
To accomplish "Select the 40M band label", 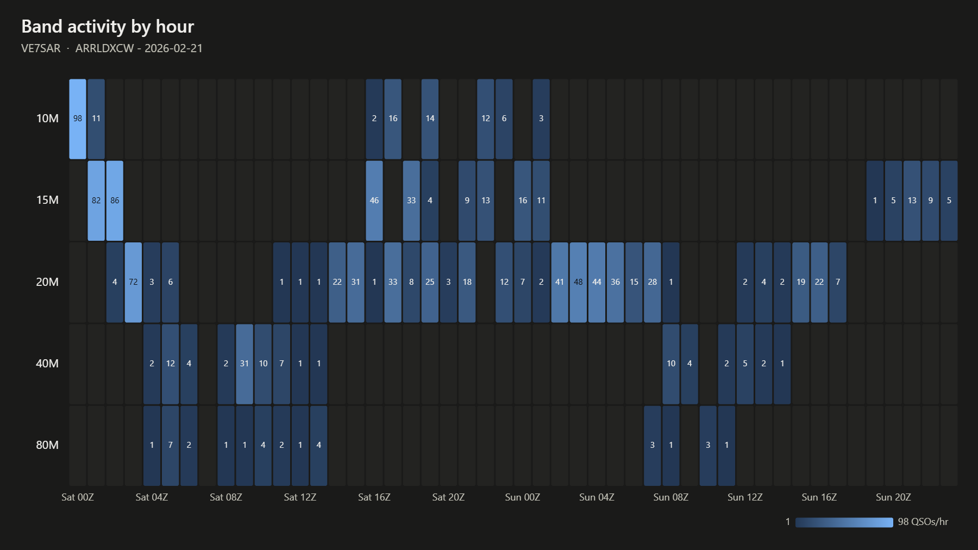I will pyautogui.click(x=47, y=364).
